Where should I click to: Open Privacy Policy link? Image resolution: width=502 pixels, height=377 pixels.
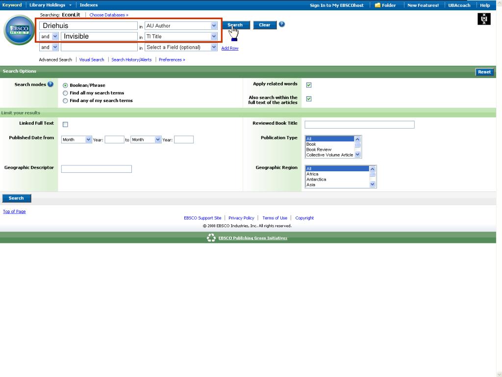[241, 218]
